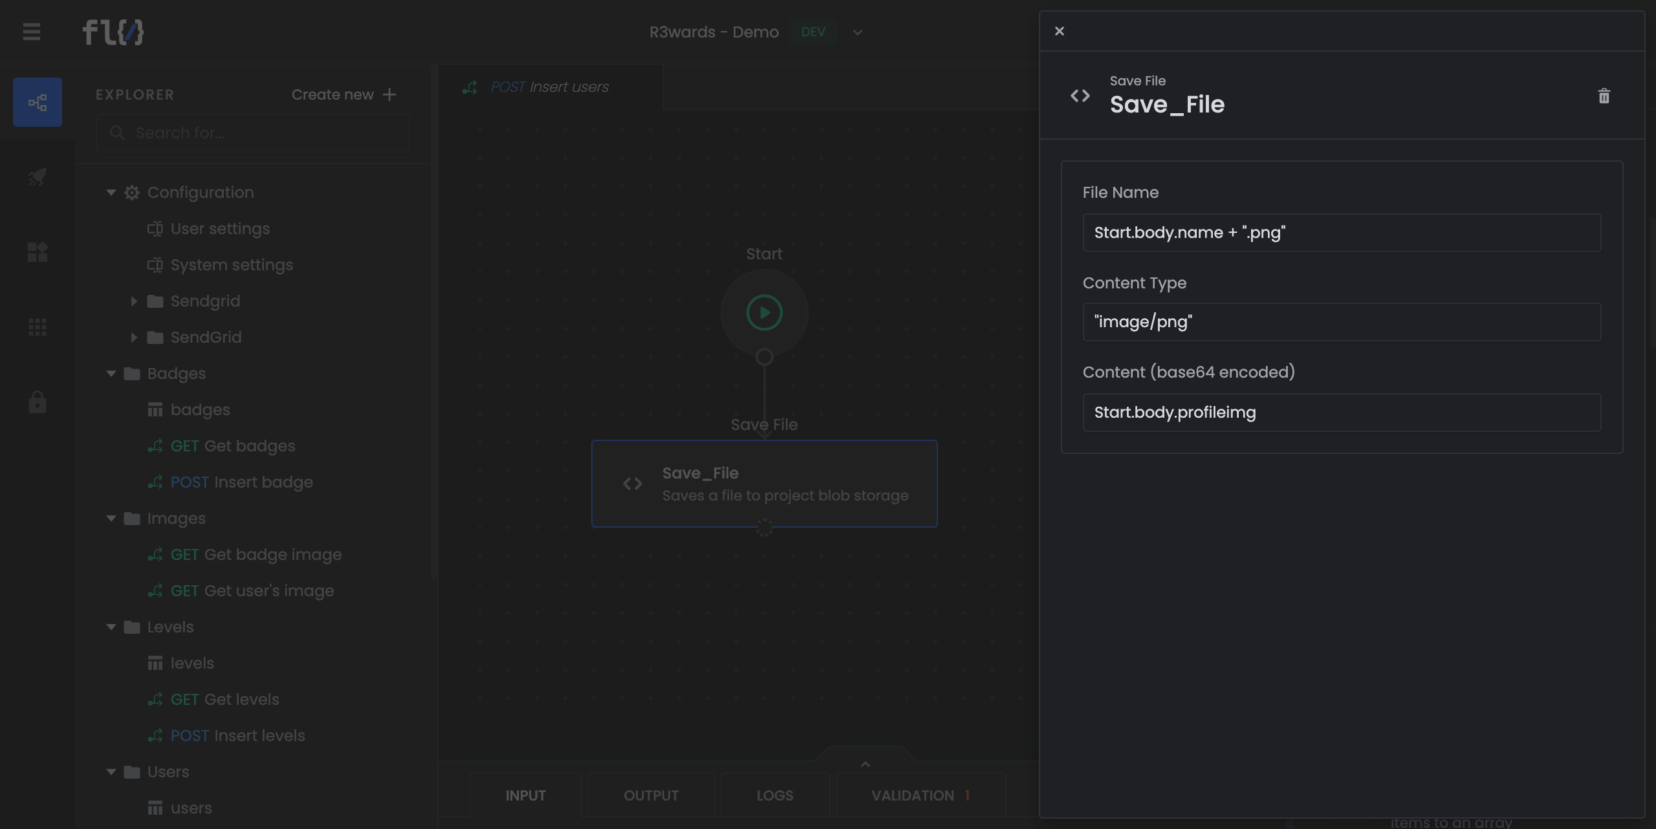This screenshot has width=1656, height=829.
Task: Click the User settings icon
Action: (155, 229)
